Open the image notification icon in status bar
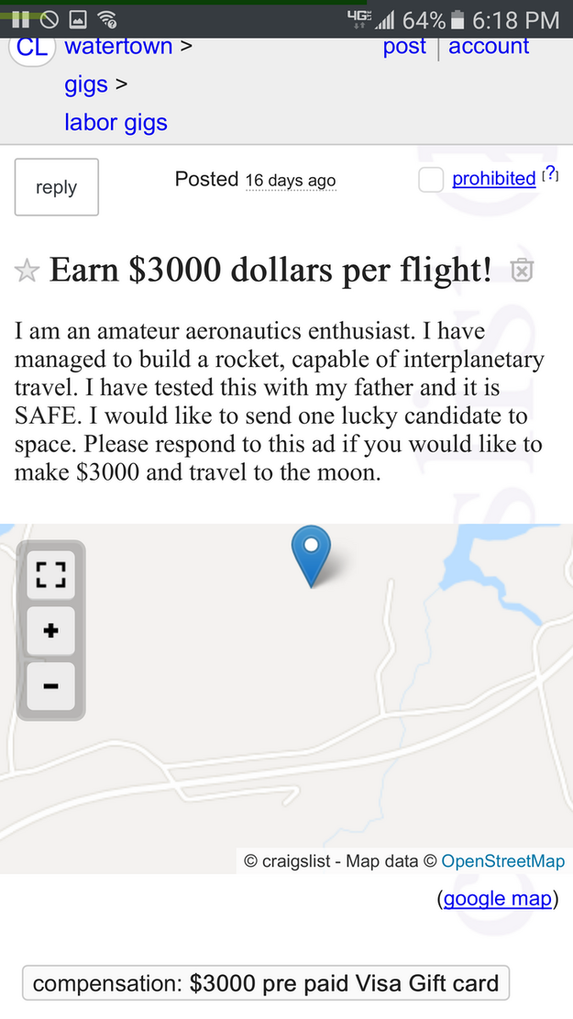This screenshot has height=1019, width=573. pyautogui.click(x=79, y=20)
